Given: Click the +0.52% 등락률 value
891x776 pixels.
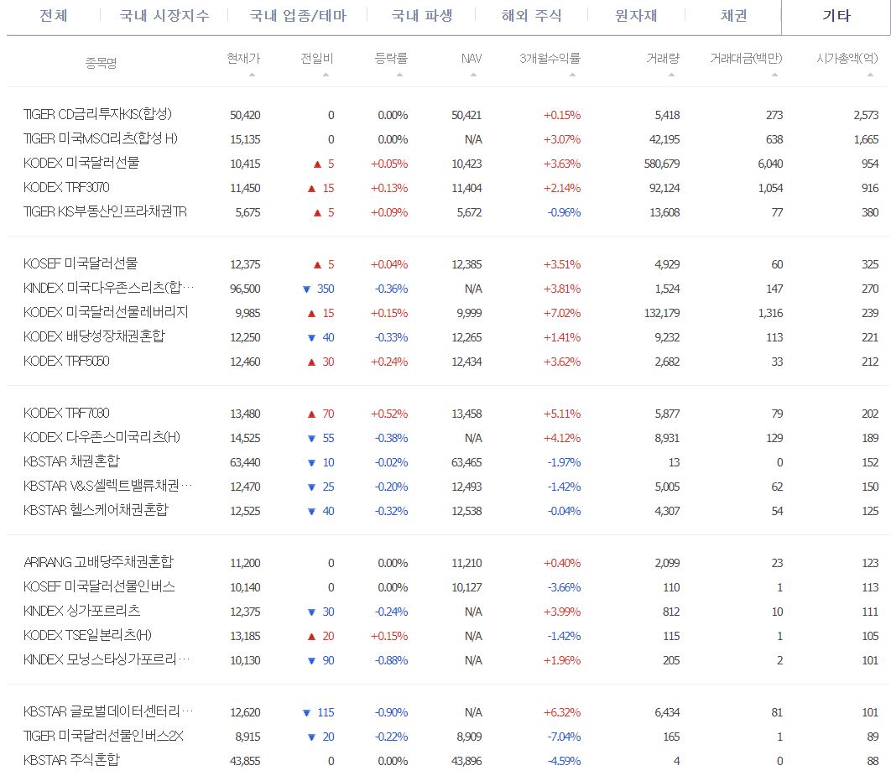Looking at the screenshot, I should (x=389, y=414).
